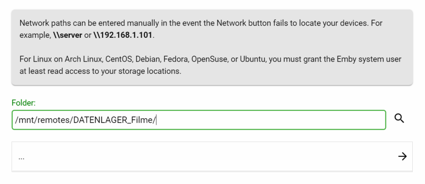425x184 pixels.
Task: Open the "..." parent directory entry
Action: [x=212, y=156]
